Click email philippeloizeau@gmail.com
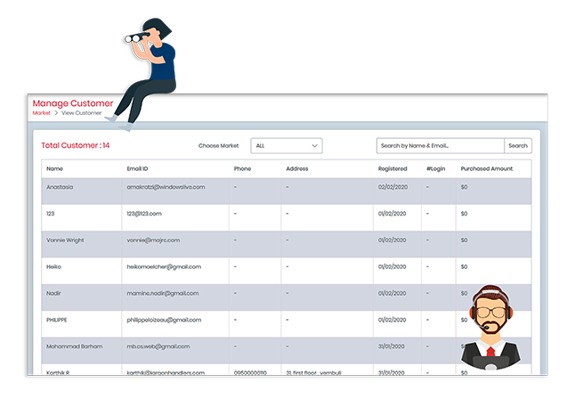 click(x=164, y=320)
